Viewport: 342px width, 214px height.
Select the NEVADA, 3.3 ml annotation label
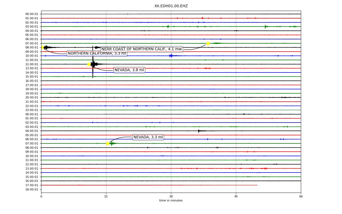148,137
